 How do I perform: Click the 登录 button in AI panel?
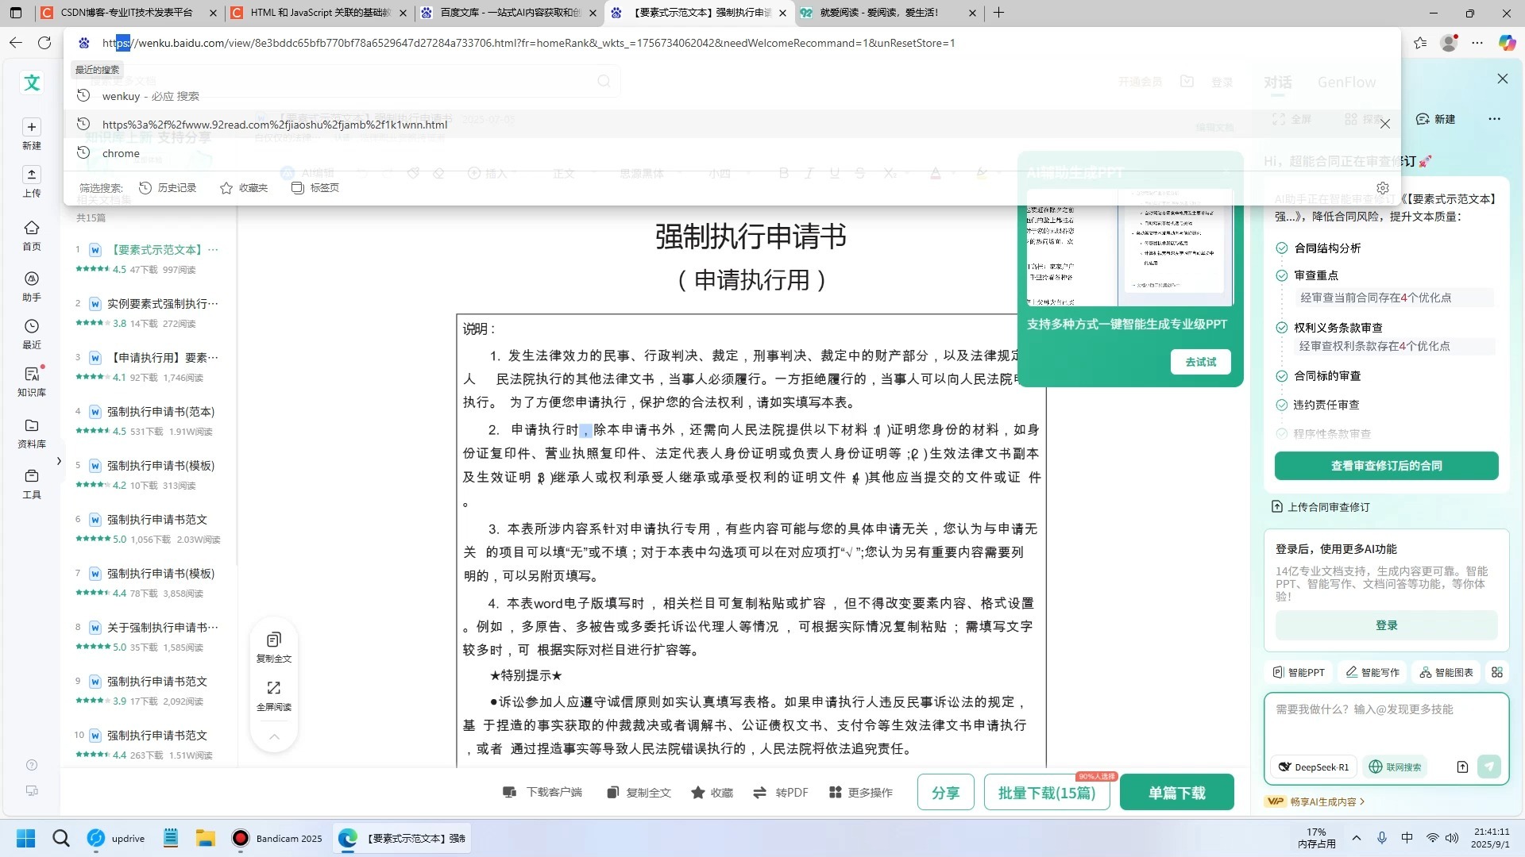[x=1386, y=625]
